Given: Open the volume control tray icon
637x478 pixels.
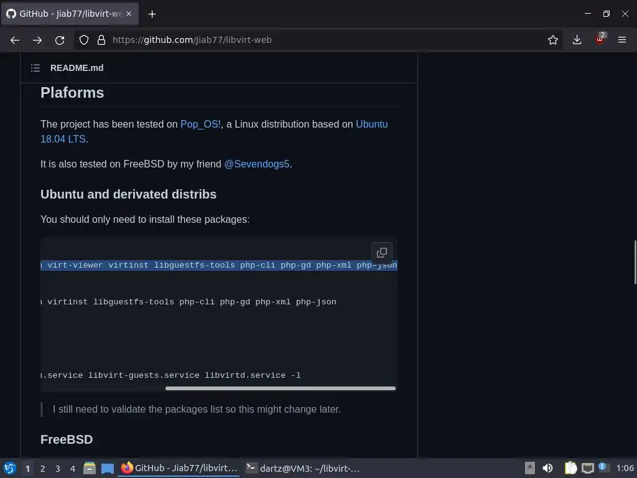Looking at the screenshot, I should coord(547,468).
